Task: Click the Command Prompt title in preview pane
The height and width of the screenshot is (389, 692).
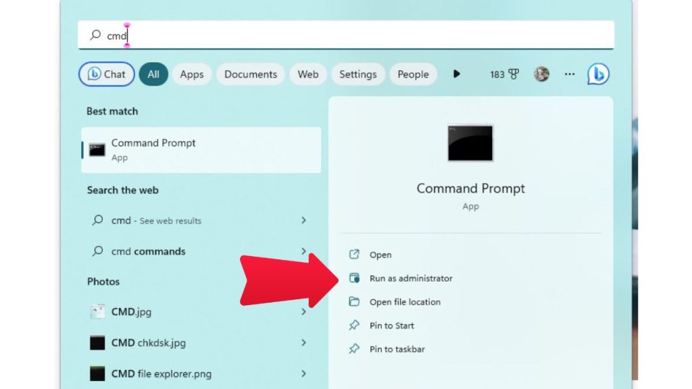Action: (x=470, y=188)
